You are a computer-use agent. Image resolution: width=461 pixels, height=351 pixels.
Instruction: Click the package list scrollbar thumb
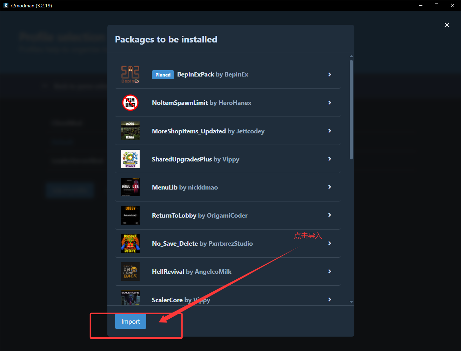[351, 110]
